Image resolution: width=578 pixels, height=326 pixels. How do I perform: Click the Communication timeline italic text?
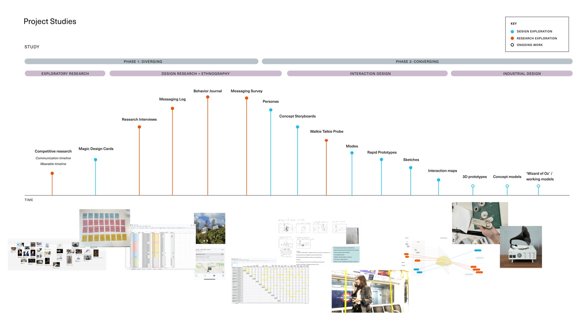[53, 158]
